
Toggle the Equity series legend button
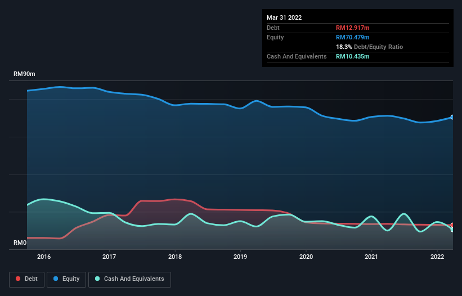(66, 279)
